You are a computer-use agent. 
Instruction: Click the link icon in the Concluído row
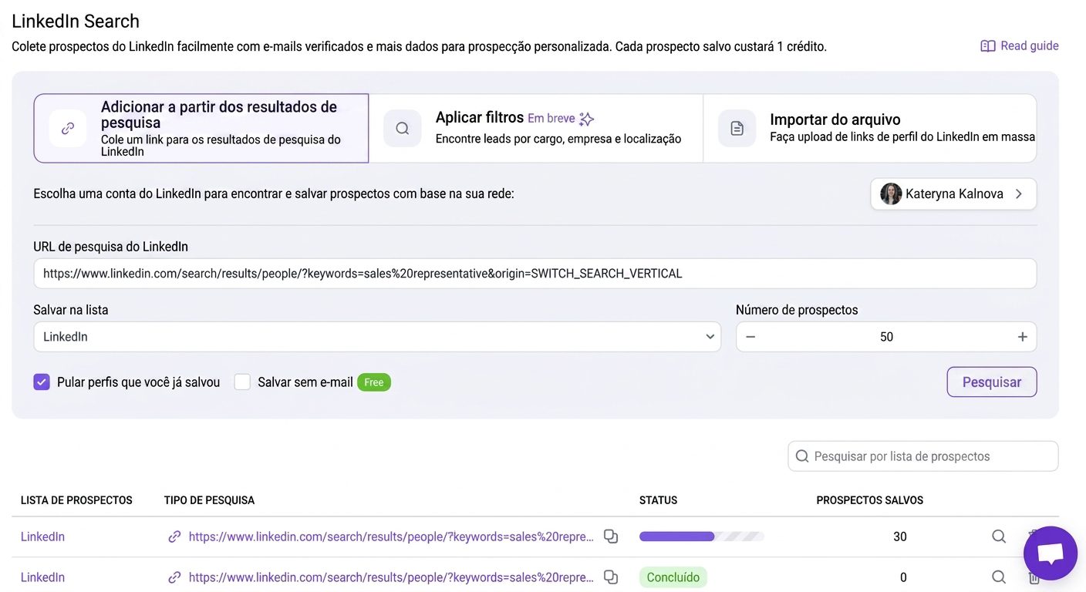click(x=174, y=577)
